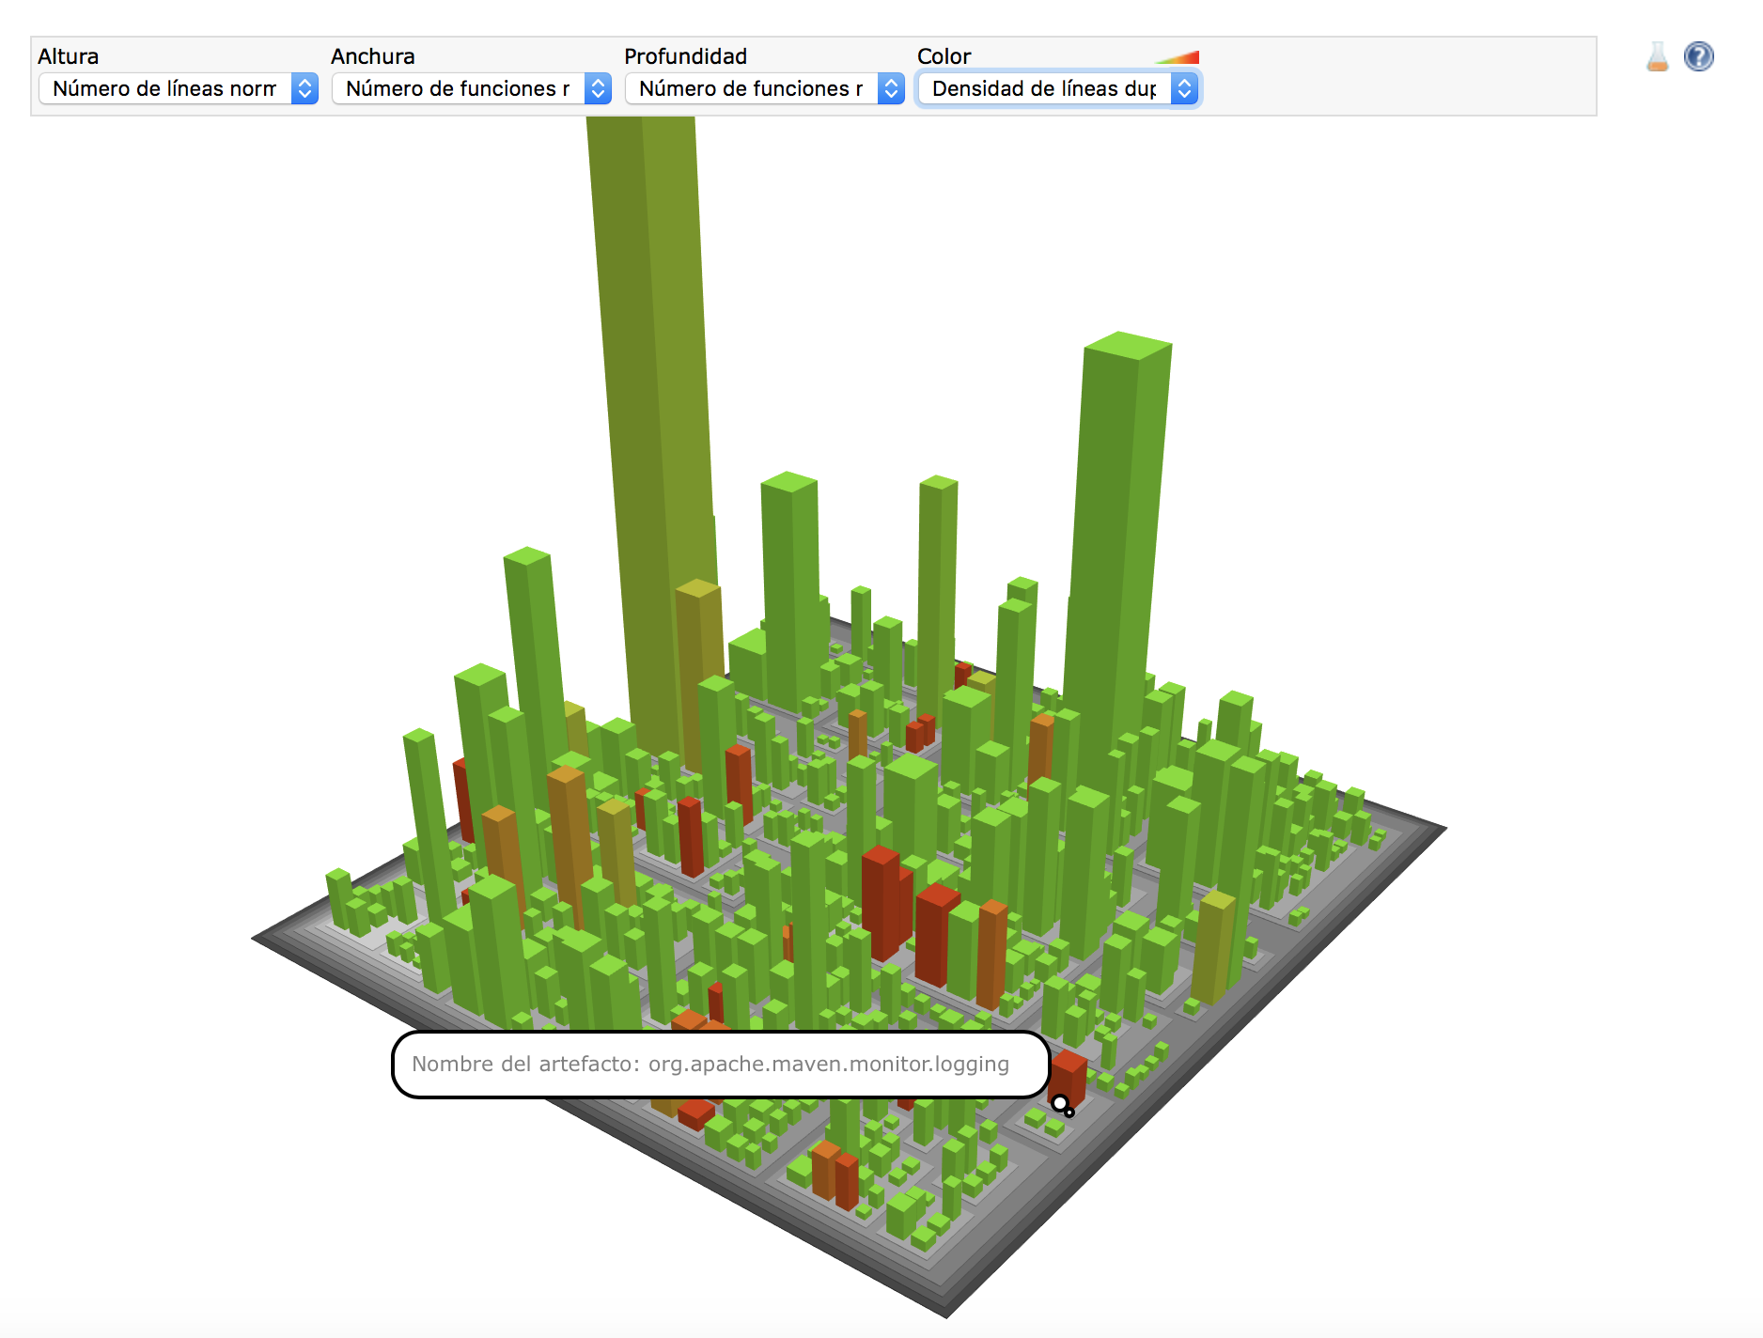The height and width of the screenshot is (1338, 1763).
Task: Open the help question mark icon
Action: pos(1698,57)
